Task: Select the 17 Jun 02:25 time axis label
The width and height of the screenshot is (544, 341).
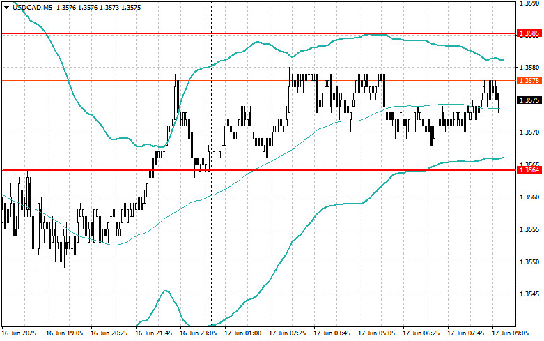Action: 287,333
